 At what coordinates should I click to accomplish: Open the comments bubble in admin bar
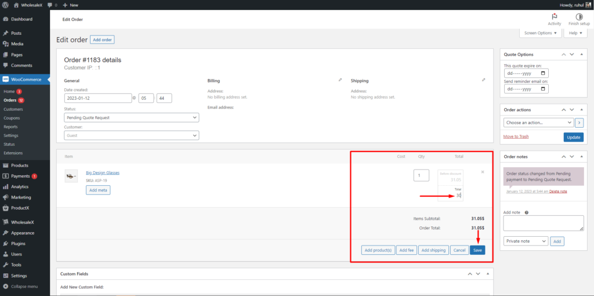click(x=52, y=5)
